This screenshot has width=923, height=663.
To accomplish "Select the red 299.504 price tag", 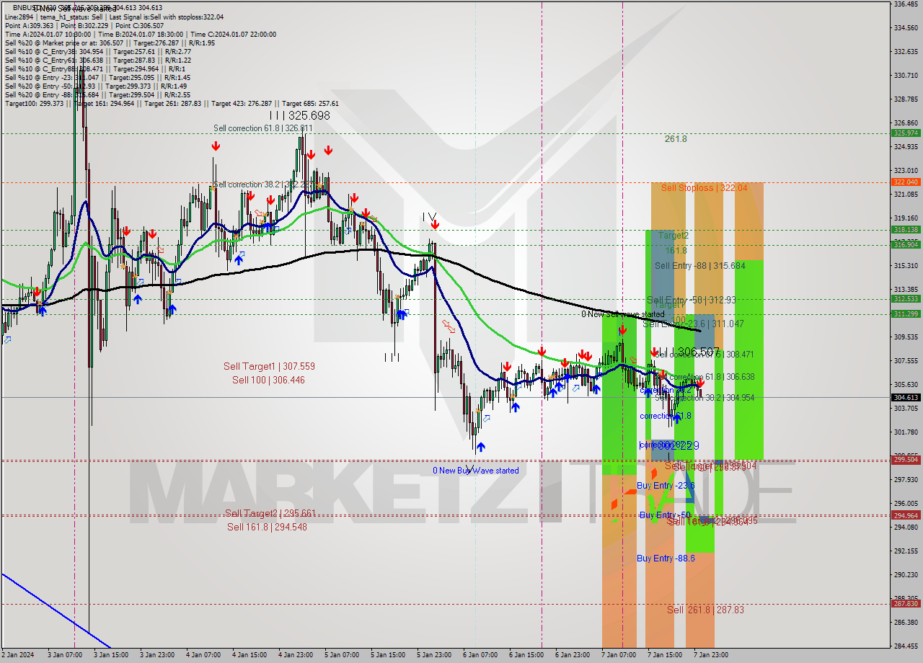I will point(906,460).
